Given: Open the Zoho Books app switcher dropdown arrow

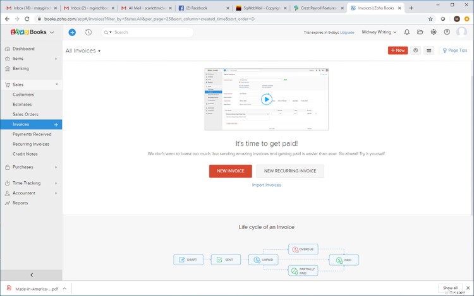Looking at the screenshot, I should [x=52, y=32].
